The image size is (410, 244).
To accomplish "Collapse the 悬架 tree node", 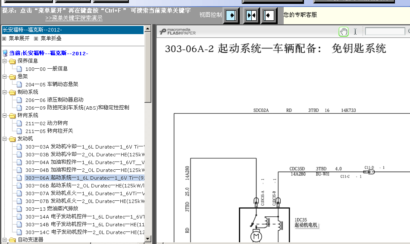I will click(4, 77).
